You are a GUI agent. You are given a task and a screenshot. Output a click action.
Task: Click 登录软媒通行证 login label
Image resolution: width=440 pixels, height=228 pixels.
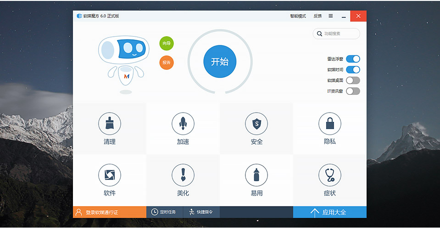(x=102, y=212)
